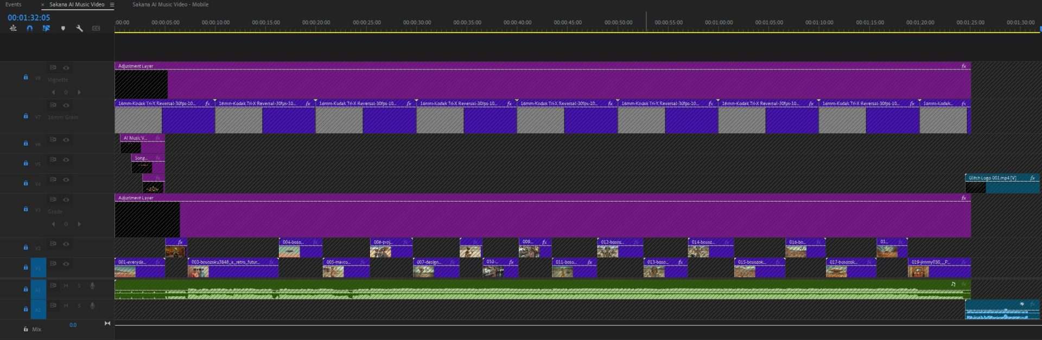
Task: Enable voice-over record on A1
Action: (x=92, y=285)
